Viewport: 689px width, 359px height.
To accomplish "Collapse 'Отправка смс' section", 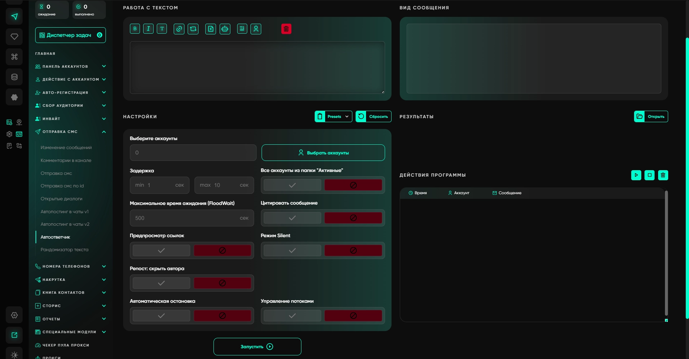I will [70, 131].
